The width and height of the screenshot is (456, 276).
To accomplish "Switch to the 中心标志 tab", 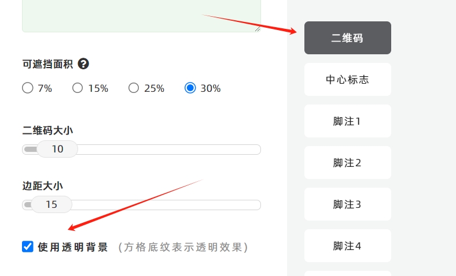I will [348, 79].
